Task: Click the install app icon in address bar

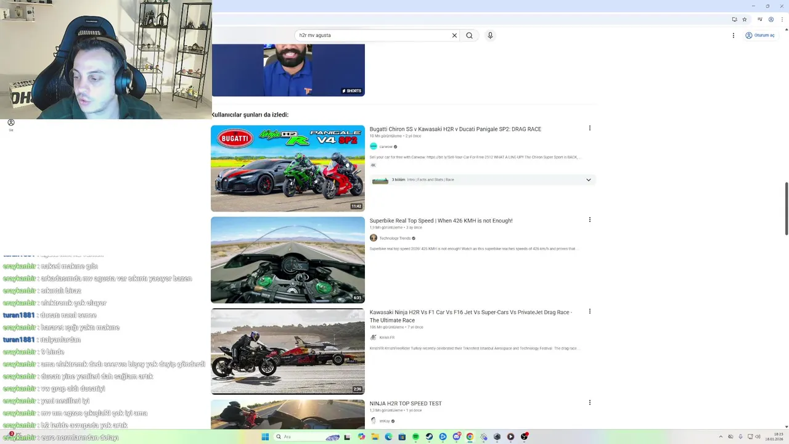Action: pyautogui.click(x=735, y=19)
